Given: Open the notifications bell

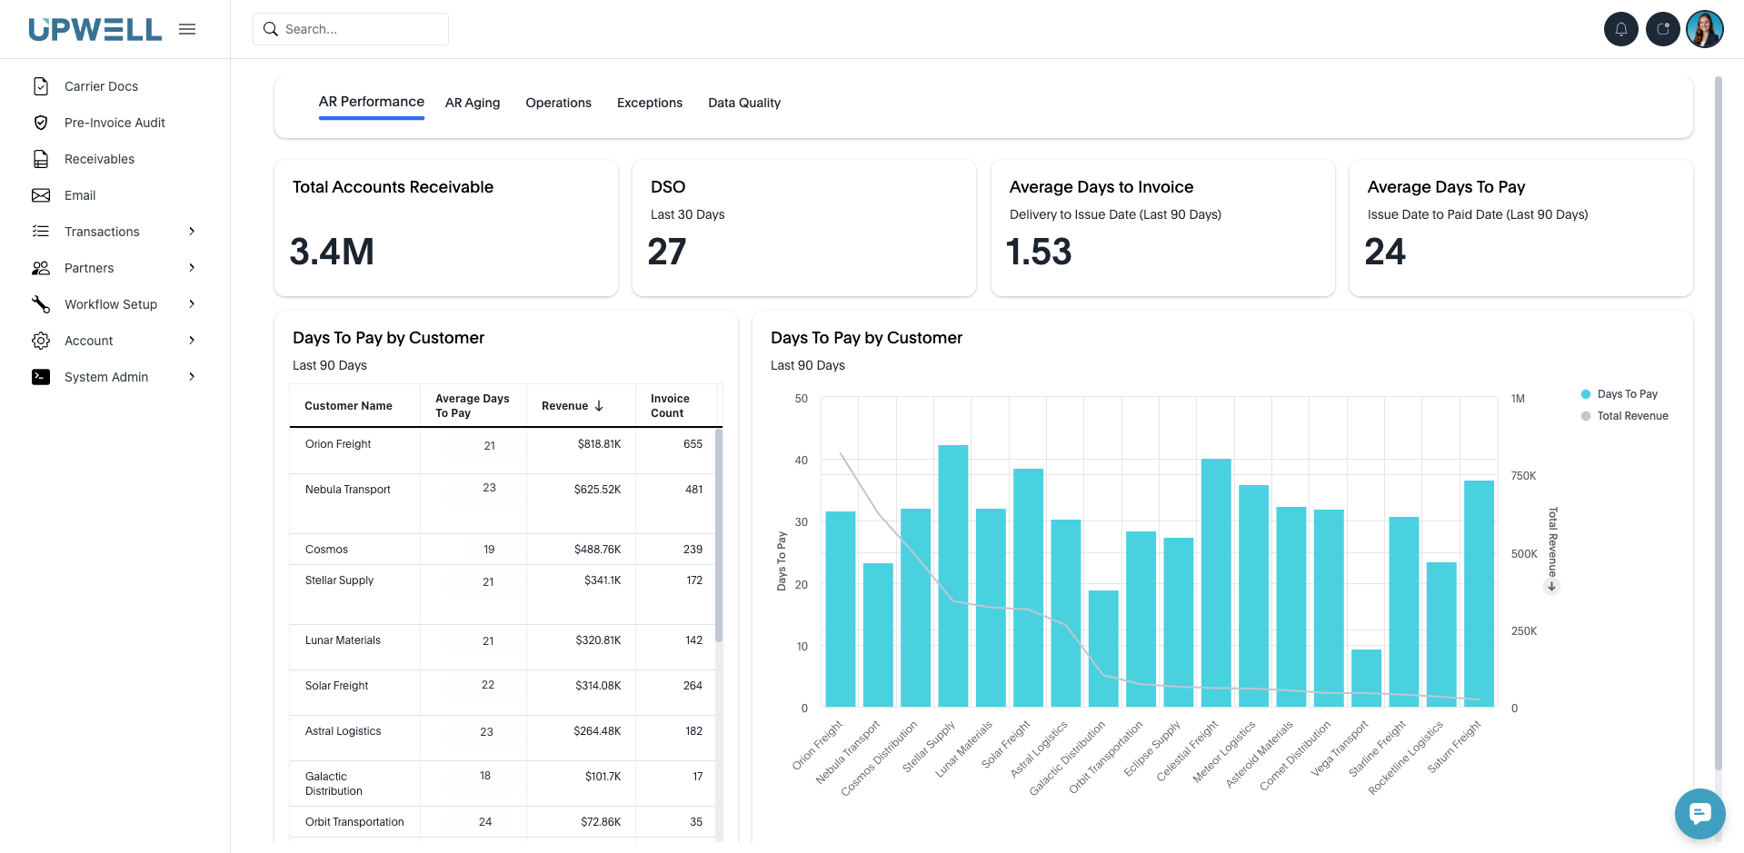Looking at the screenshot, I should tap(1620, 29).
